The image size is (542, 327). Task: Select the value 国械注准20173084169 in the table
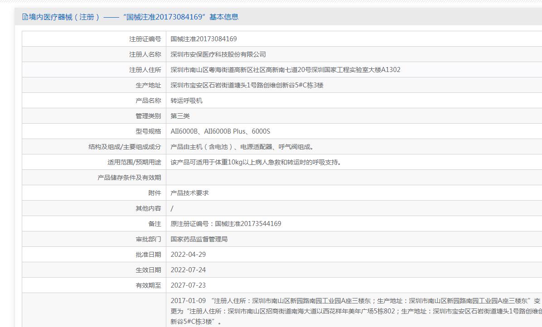click(203, 39)
